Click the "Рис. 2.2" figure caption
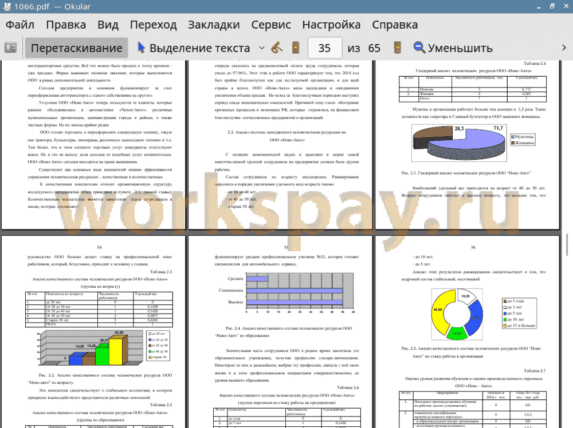Image resolution: width=573 pixels, height=428 pixels. [x=100, y=379]
